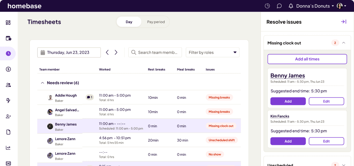Open the Filter by roles dropdown

tap(213, 52)
